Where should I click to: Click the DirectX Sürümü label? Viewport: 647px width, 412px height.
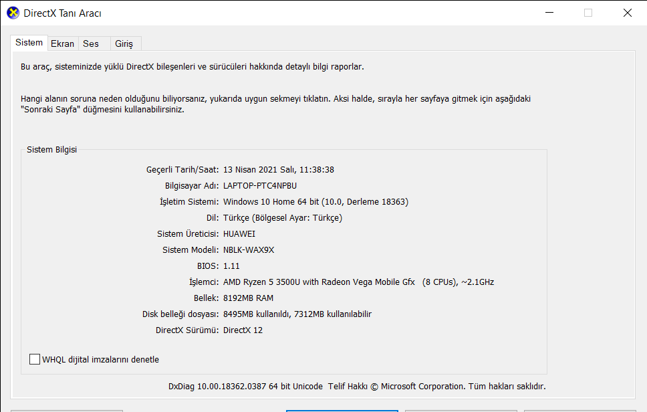[187, 330]
